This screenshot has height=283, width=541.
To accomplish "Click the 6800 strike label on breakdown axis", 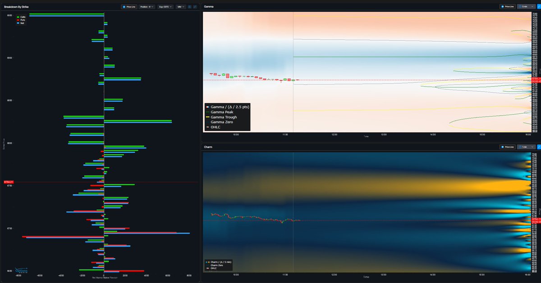I will click(9, 143).
